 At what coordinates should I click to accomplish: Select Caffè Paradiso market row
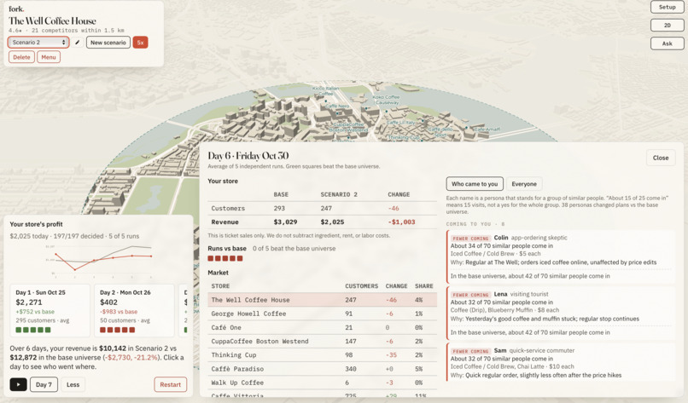coord(322,369)
